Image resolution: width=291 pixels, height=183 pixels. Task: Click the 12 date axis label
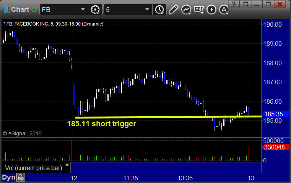tap(74, 178)
